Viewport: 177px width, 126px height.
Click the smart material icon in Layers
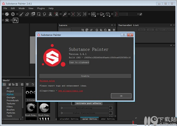(105, 30)
